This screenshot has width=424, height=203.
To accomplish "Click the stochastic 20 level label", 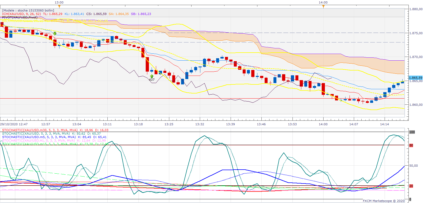I will pyautogui.click(x=411, y=186).
